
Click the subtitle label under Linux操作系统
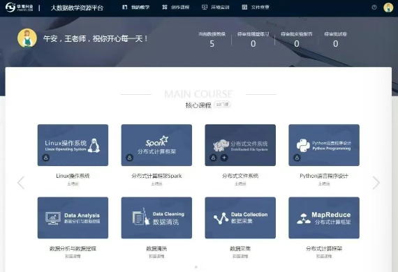(x=73, y=184)
